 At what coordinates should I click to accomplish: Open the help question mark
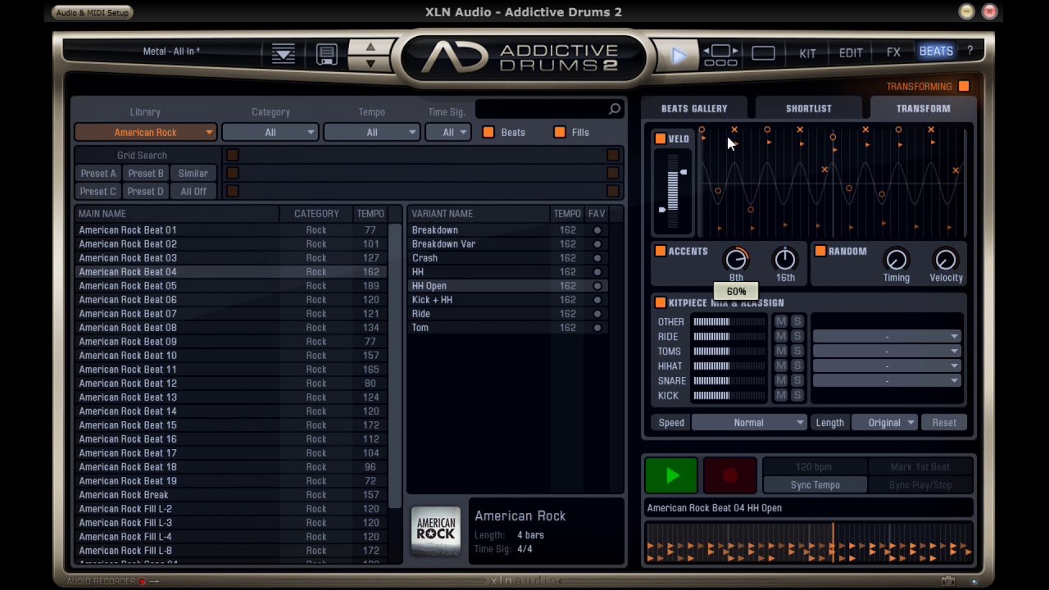click(x=970, y=51)
